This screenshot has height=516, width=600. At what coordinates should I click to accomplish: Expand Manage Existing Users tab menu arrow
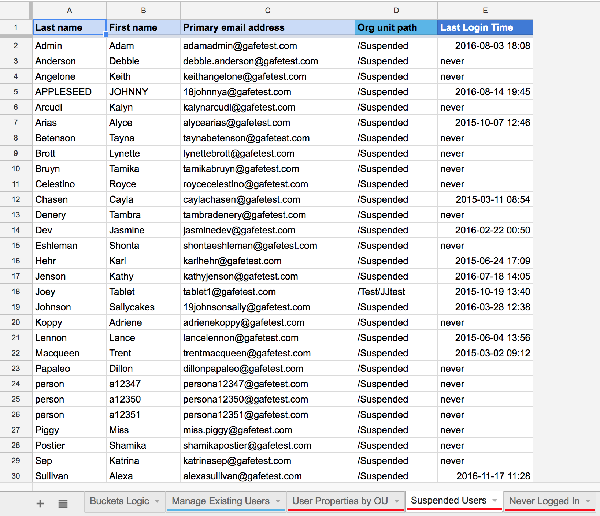278,501
